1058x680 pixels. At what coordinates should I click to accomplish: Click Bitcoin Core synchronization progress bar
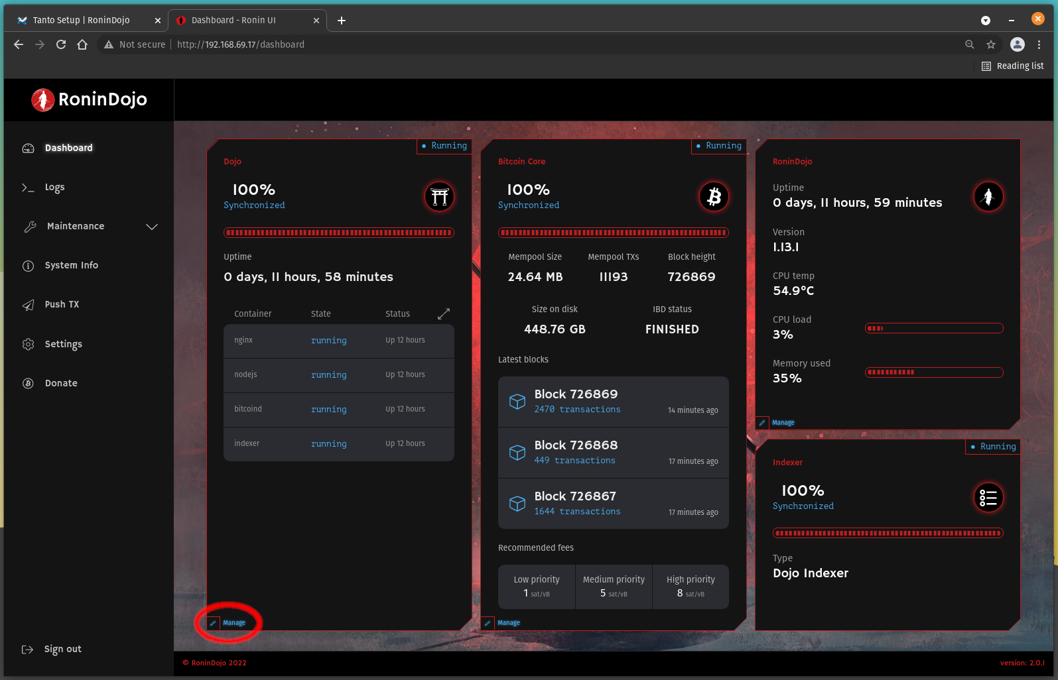[614, 233]
